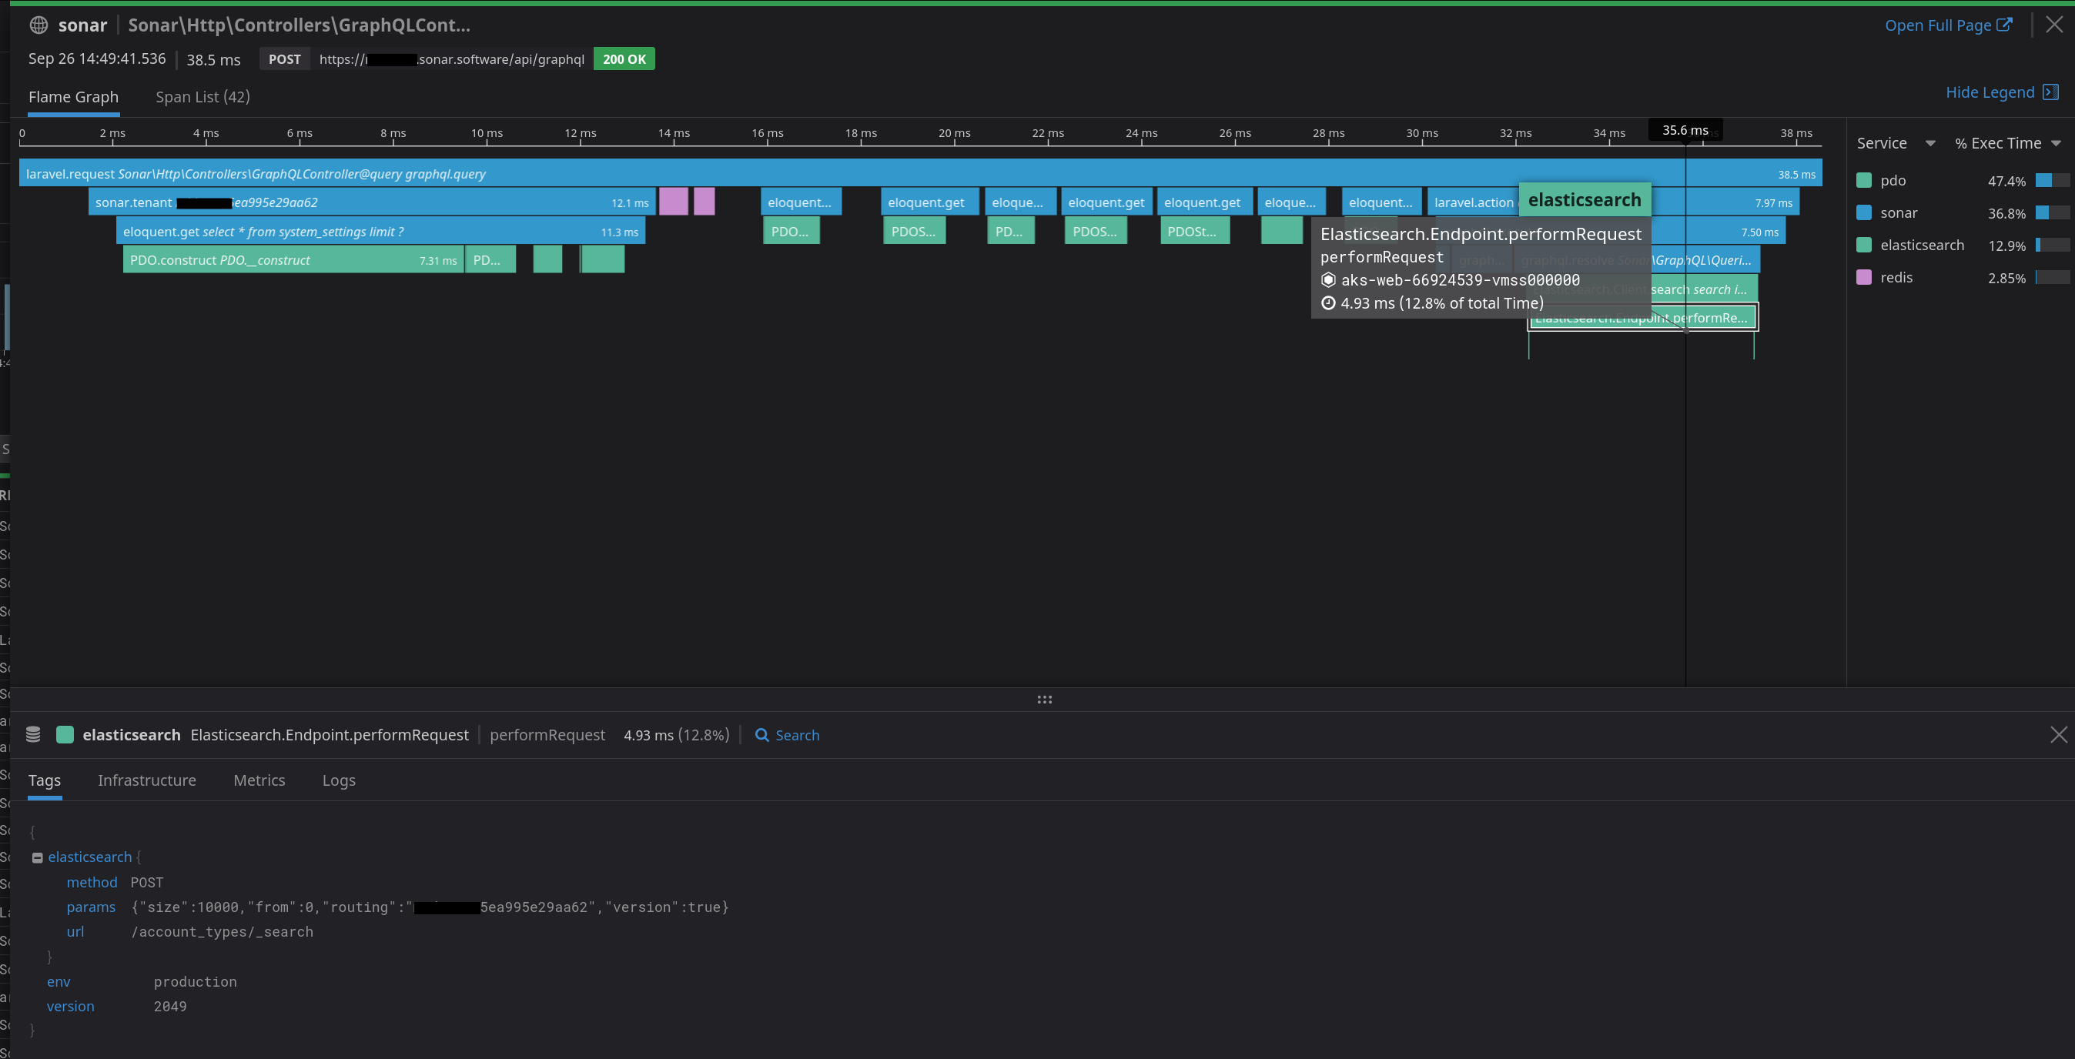Viewport: 2075px width, 1059px height.
Task: Select the laravel.request root span
Action: point(920,173)
